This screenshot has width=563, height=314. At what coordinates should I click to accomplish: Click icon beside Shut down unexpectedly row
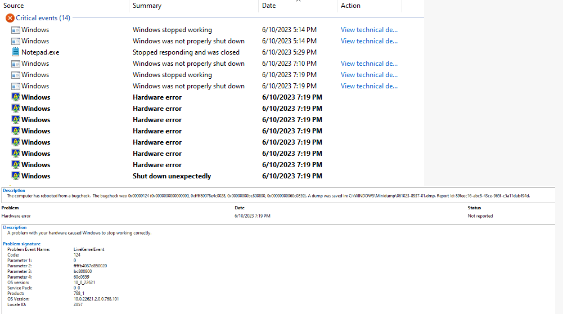click(15, 176)
